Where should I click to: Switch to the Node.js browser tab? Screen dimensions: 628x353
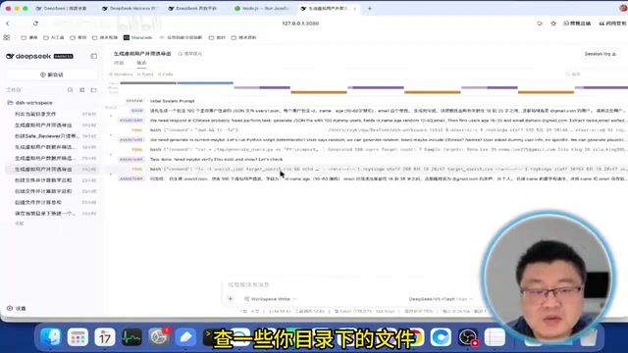point(262,8)
